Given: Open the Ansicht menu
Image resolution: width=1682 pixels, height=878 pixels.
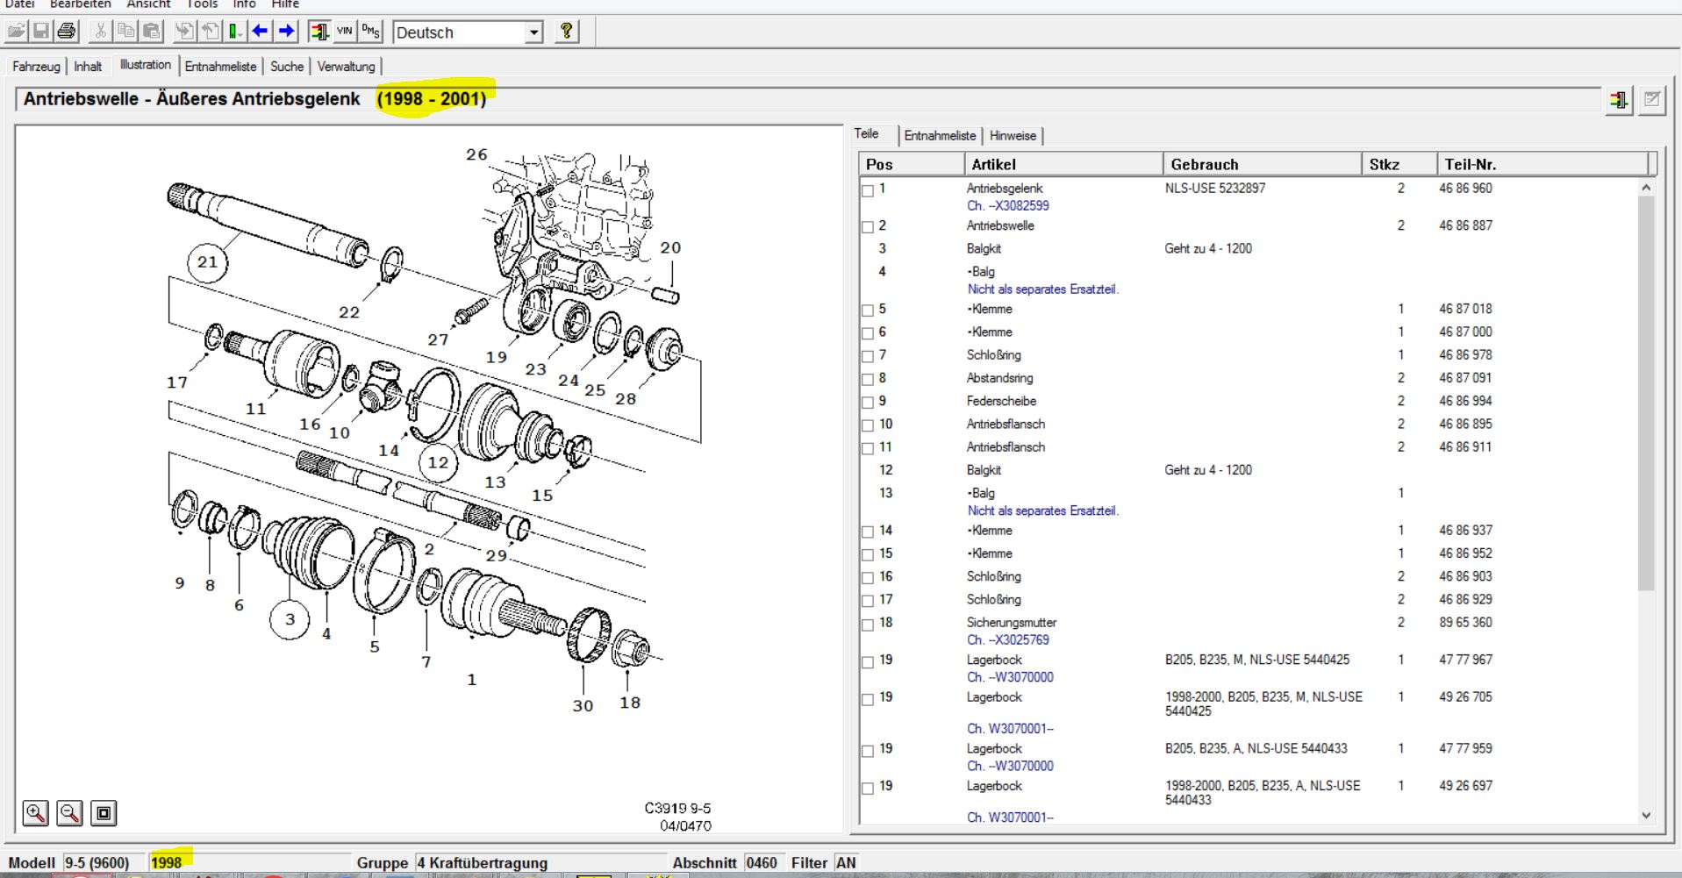Looking at the screenshot, I should point(148,4).
